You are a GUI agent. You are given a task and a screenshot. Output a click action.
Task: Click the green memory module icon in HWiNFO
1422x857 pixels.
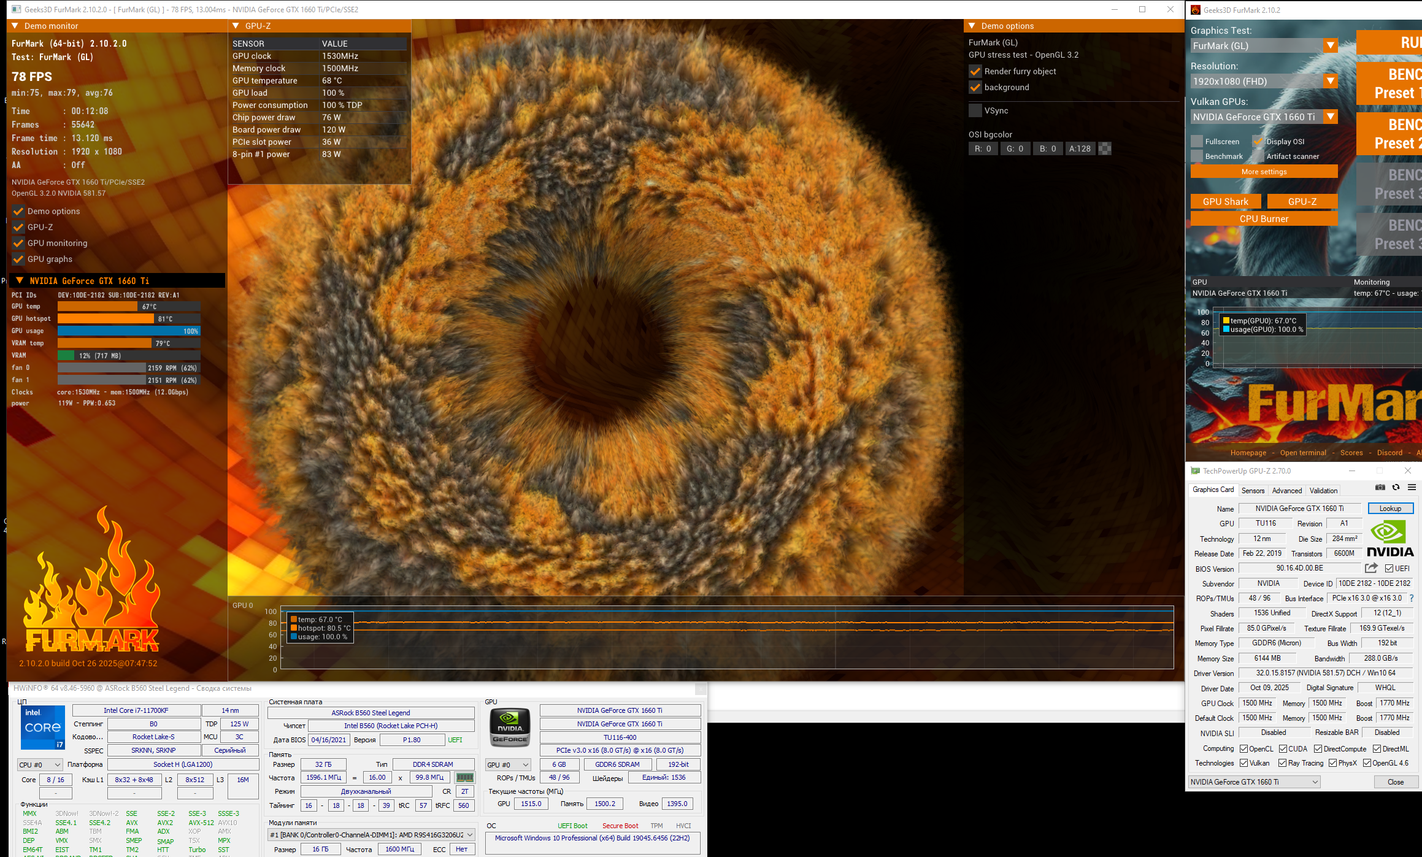click(465, 778)
